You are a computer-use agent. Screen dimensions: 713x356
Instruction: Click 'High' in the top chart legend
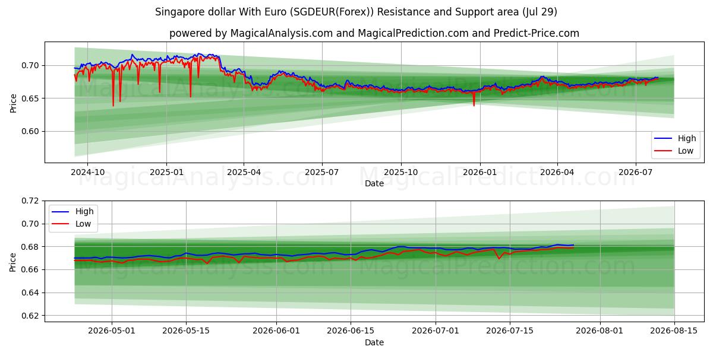pyautogui.click(x=687, y=138)
